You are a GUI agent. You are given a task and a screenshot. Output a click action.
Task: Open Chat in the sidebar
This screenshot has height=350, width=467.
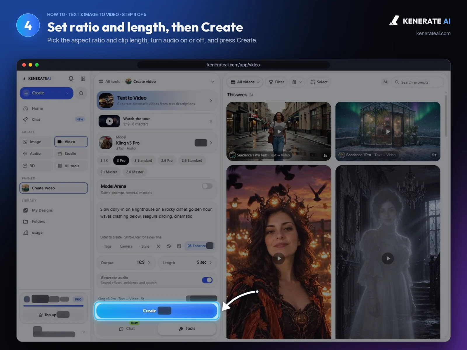[x=54, y=119]
